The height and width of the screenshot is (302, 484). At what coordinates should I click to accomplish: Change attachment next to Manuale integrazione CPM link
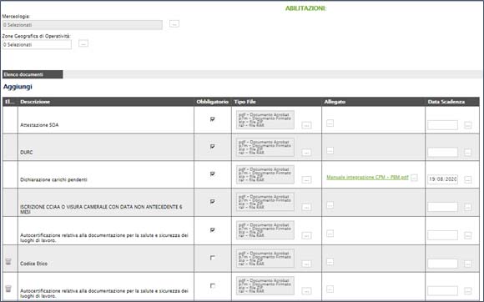click(x=414, y=178)
